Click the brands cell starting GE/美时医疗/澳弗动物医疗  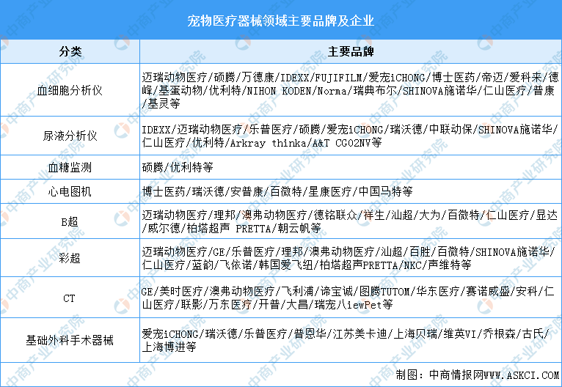click(x=351, y=298)
